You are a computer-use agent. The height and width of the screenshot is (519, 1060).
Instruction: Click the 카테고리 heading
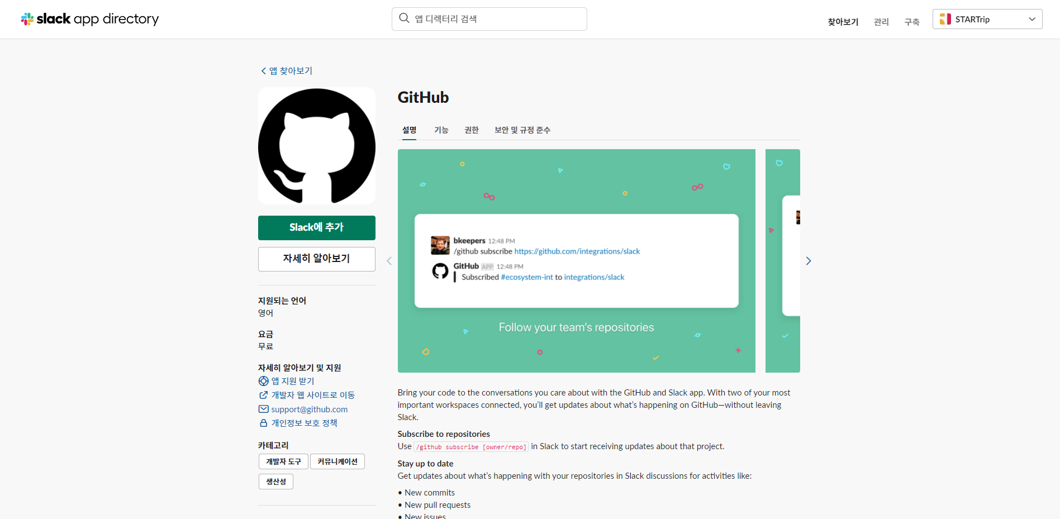point(274,445)
